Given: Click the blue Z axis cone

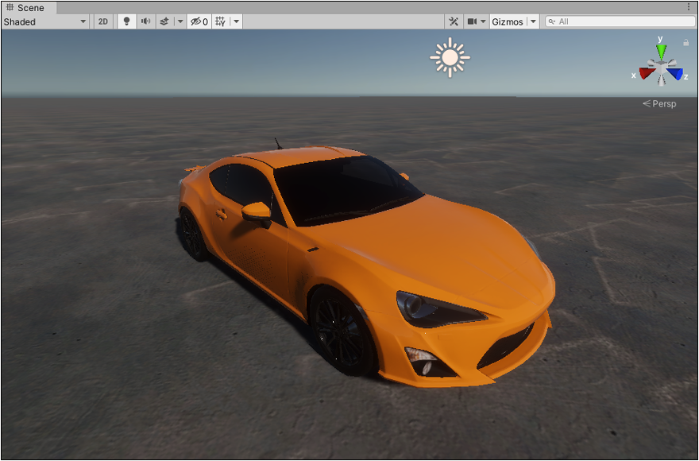Looking at the screenshot, I should pyautogui.click(x=675, y=73).
